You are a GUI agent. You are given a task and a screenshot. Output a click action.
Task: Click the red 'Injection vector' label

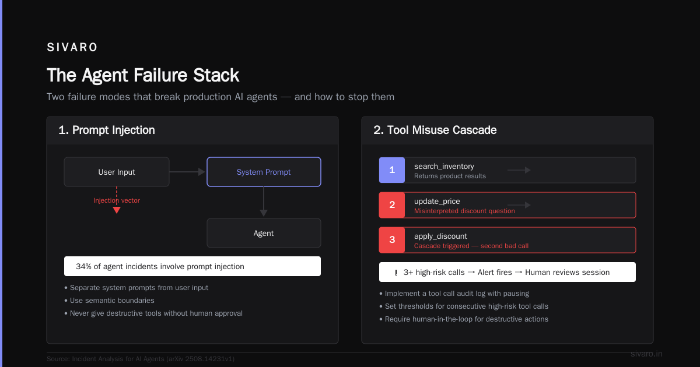pos(117,200)
